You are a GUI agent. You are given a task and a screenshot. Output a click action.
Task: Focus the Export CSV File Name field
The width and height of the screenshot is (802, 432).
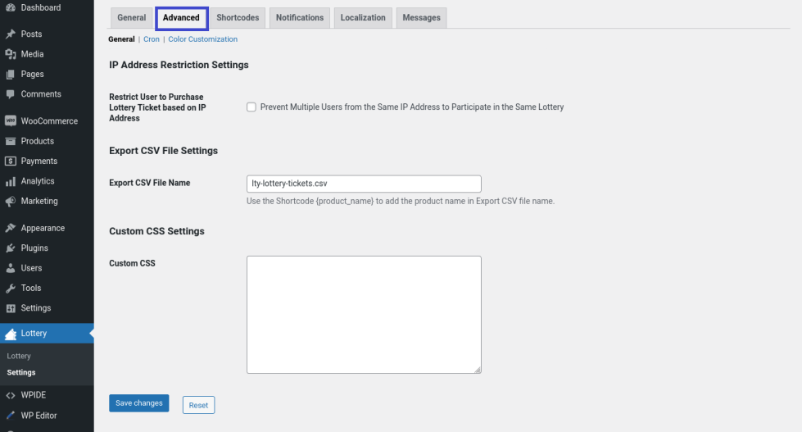pyautogui.click(x=364, y=184)
